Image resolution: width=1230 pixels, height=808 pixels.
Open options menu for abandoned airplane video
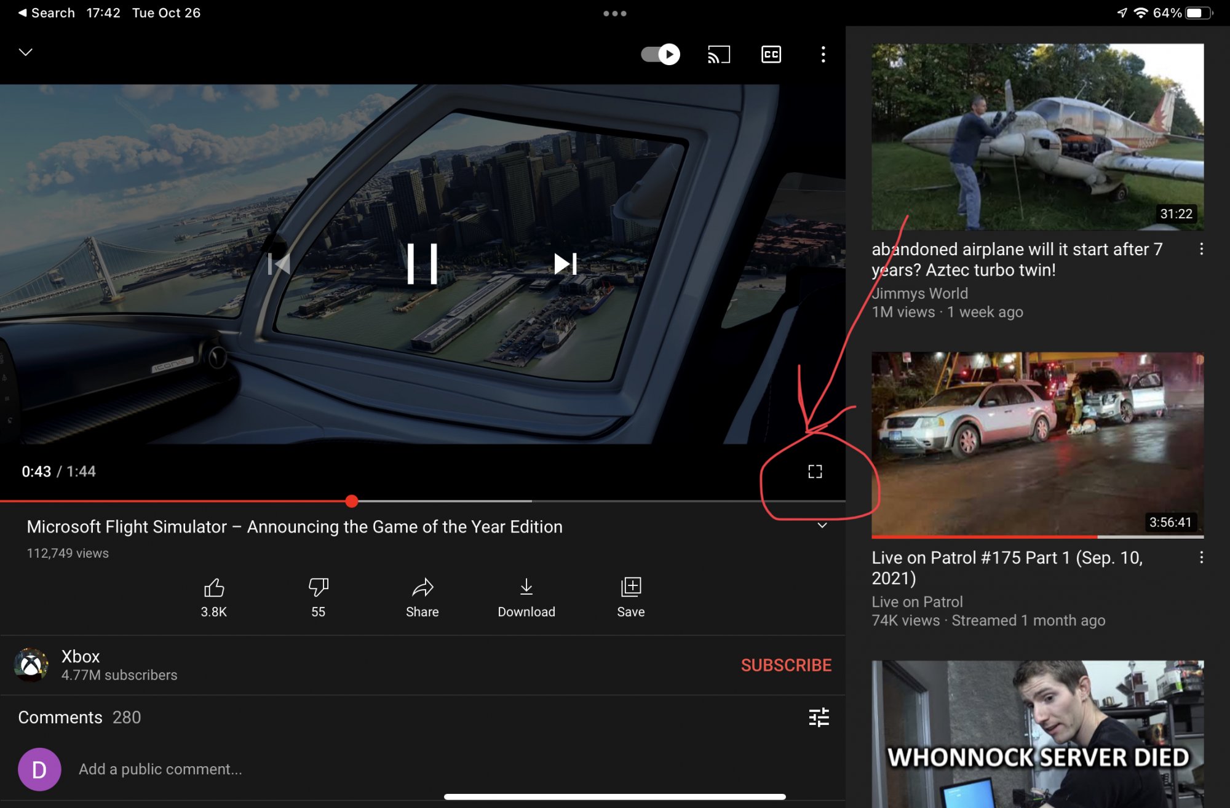[1201, 249]
